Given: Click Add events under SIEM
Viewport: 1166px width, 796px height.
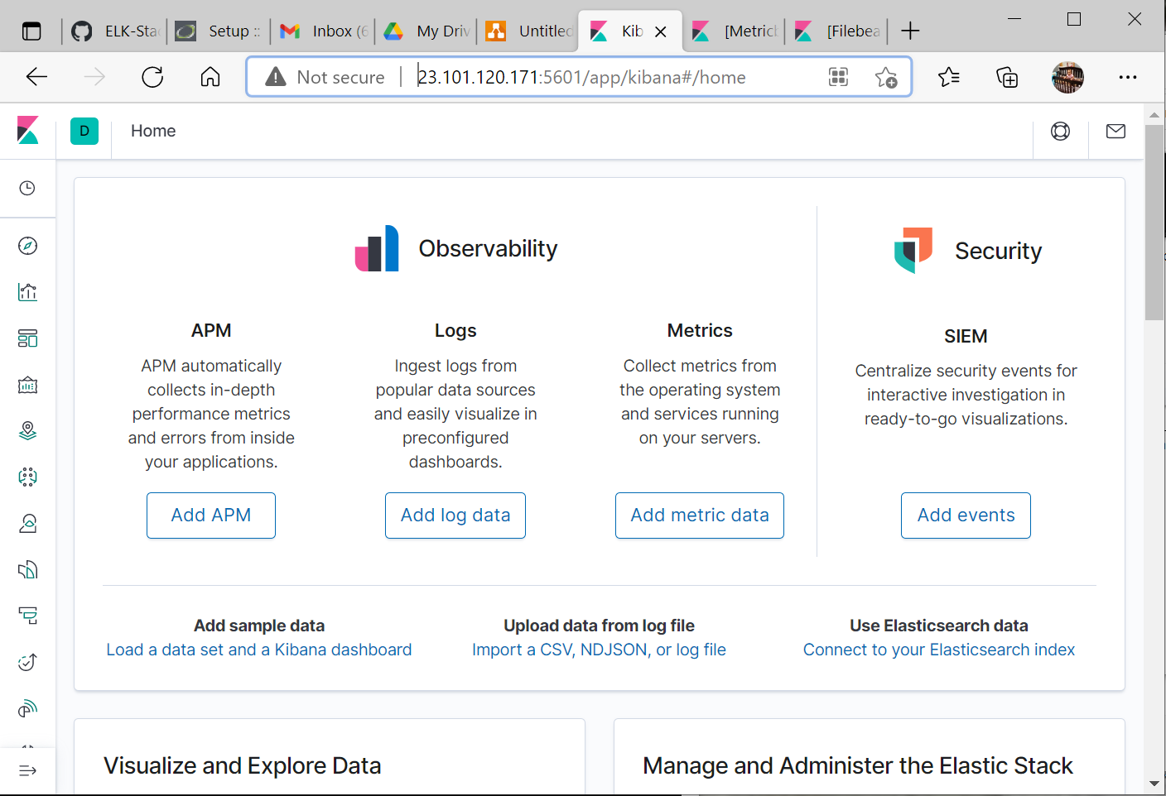Looking at the screenshot, I should click(966, 515).
